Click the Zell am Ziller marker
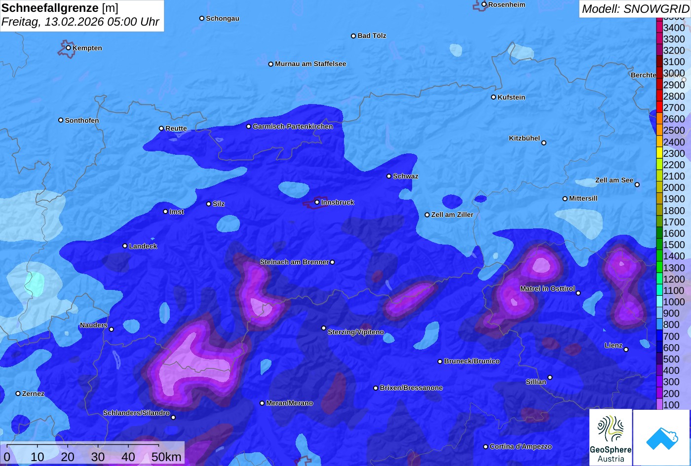The width and height of the screenshot is (691, 466). 427,215
